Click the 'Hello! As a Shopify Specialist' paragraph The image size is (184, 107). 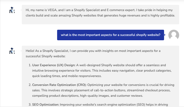click(x=93, y=54)
